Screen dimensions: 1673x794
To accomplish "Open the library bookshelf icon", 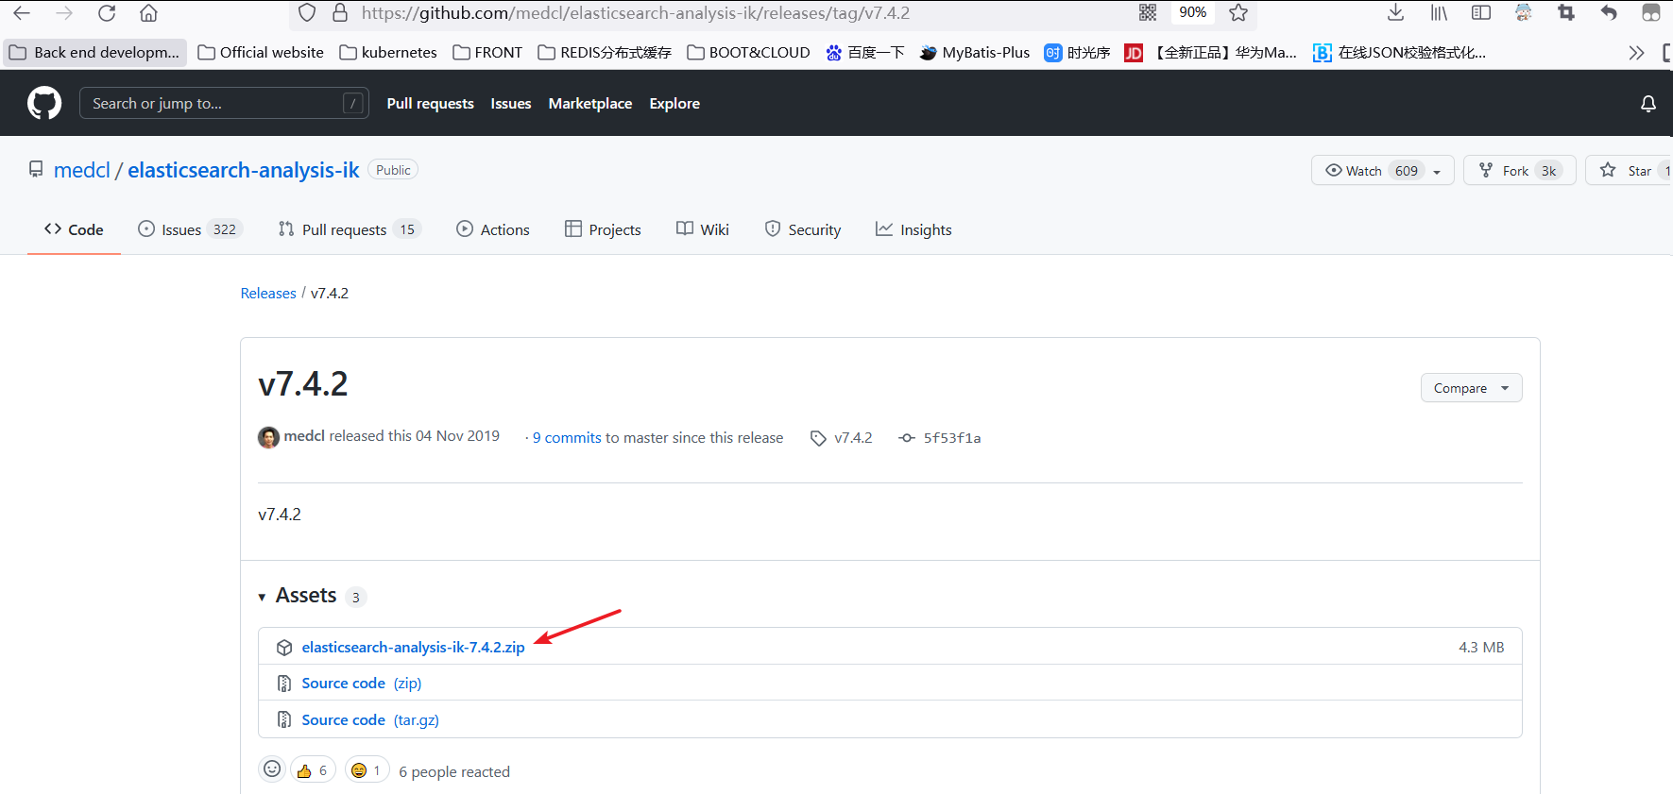I will [x=1439, y=12].
